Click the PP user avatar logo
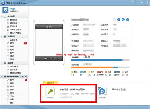The image size is (150, 109). 5,10
